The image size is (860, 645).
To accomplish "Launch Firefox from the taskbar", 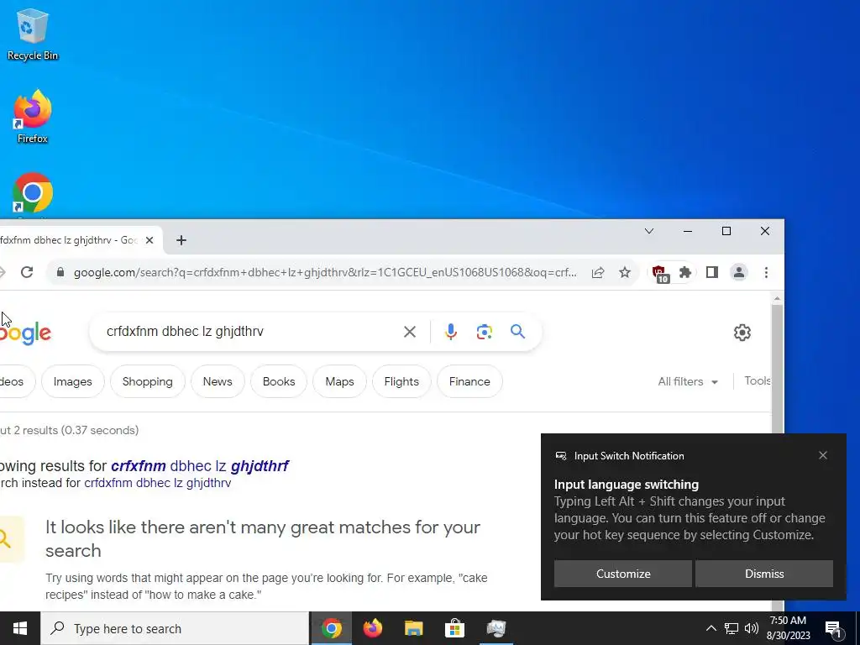I will [373, 628].
